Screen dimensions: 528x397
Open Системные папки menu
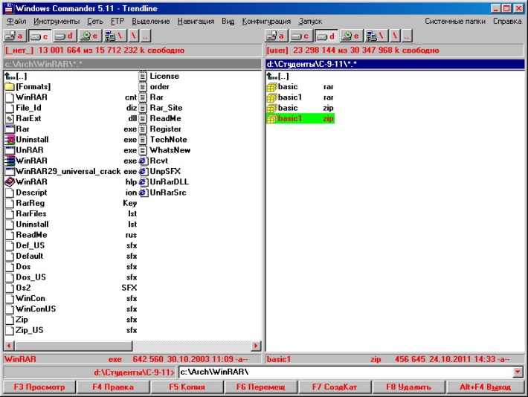pyautogui.click(x=455, y=22)
